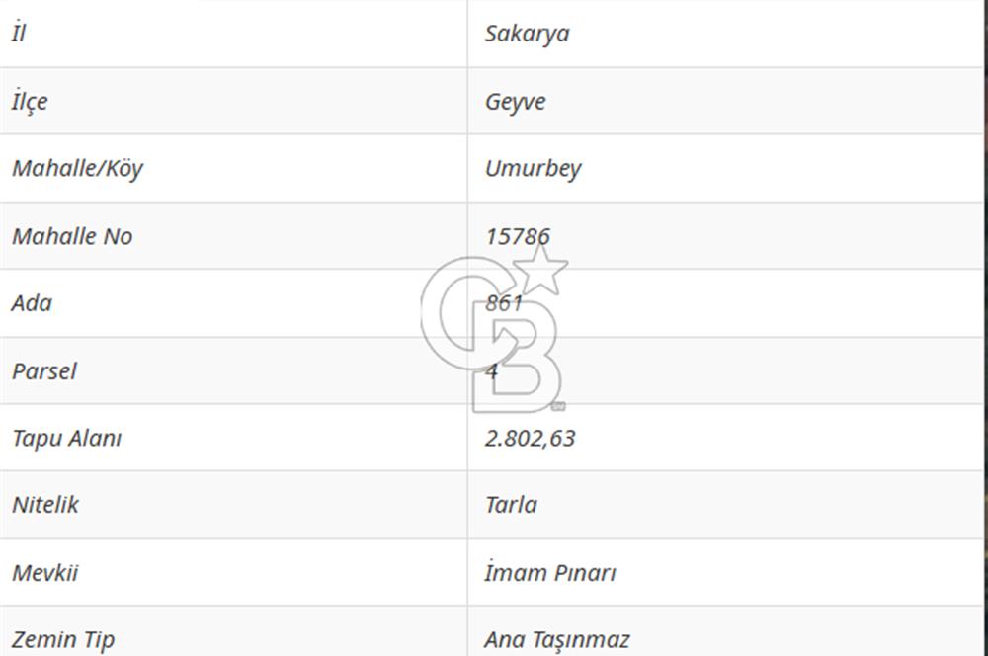Click the İl label cell
The width and height of the screenshot is (988, 656).
coord(19,34)
